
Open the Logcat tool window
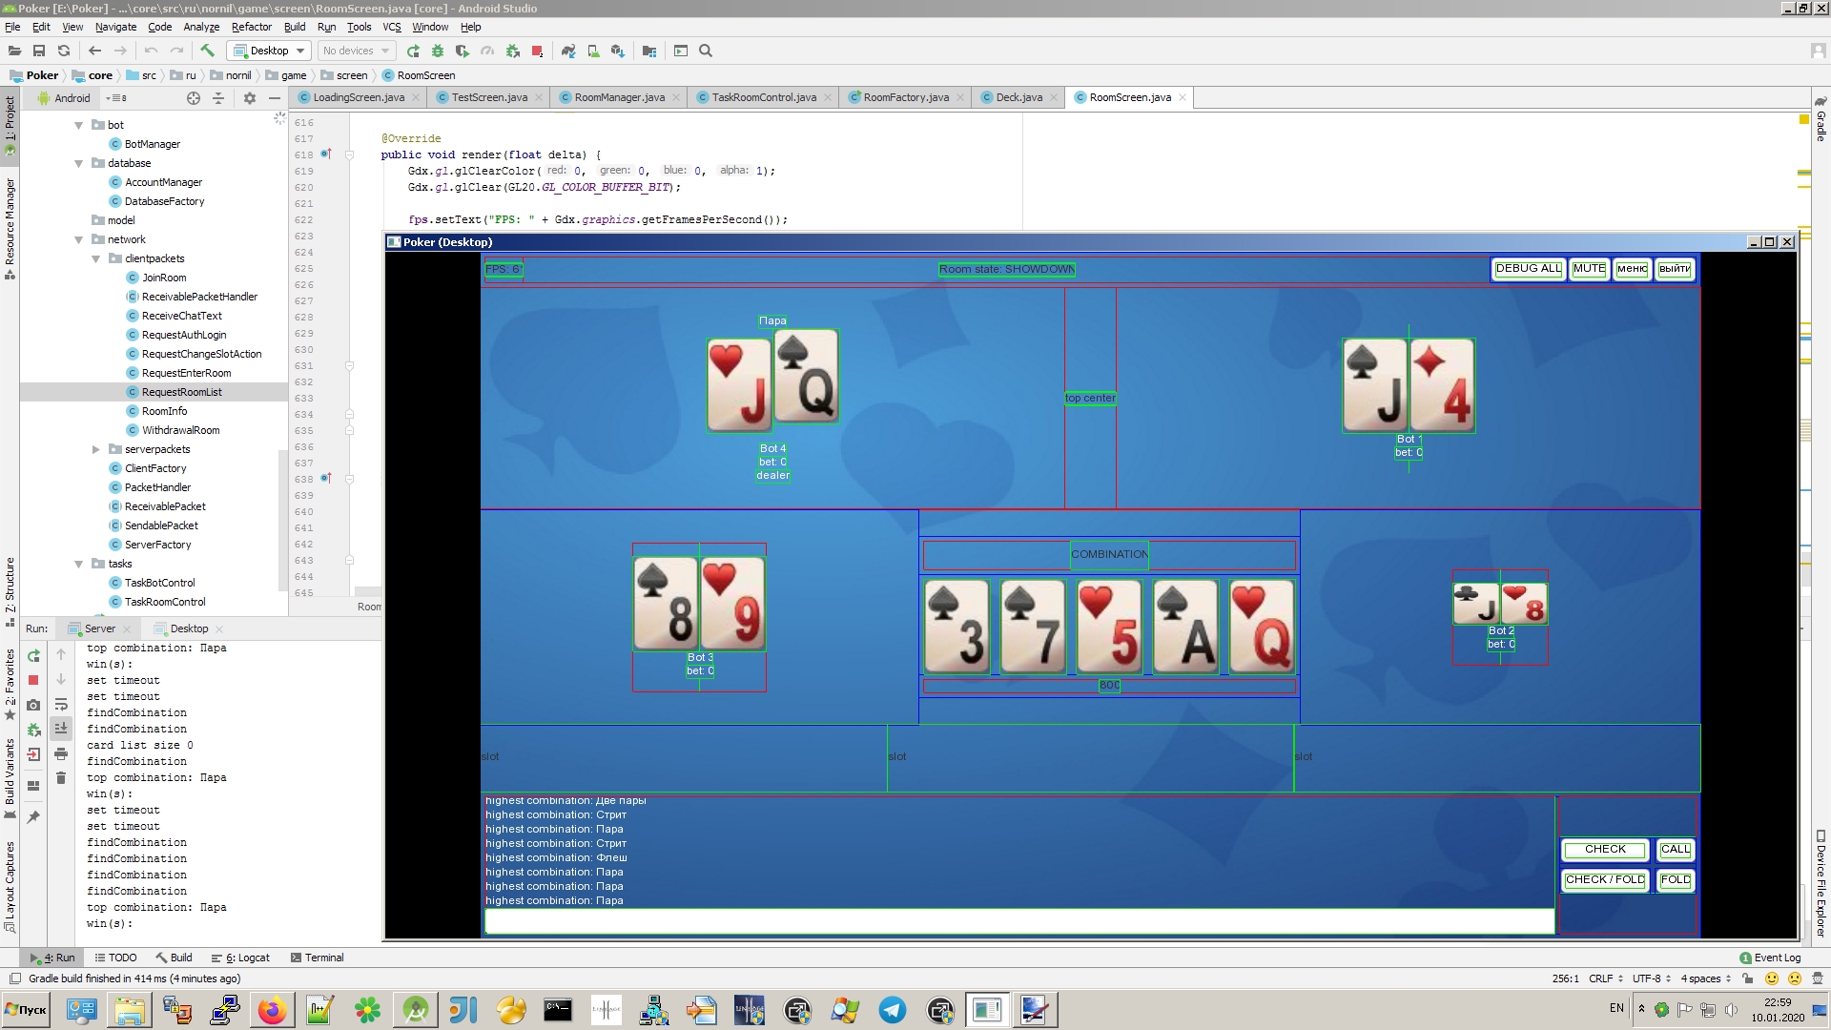coord(240,958)
